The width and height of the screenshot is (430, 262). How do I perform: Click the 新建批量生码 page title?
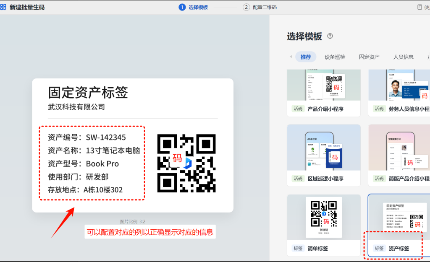pos(27,7)
